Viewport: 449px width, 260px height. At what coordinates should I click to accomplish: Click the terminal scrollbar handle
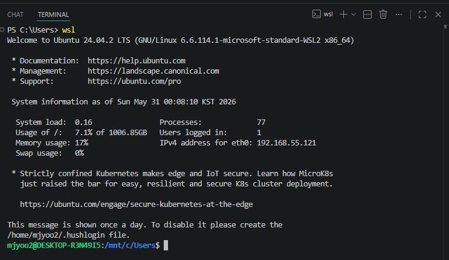pyautogui.click(x=445, y=27)
